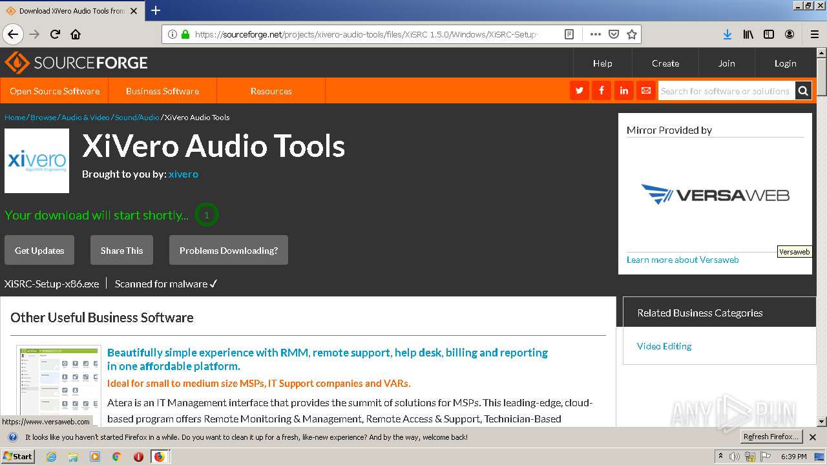The height and width of the screenshot is (465, 827).
Task: Go to Browse breadcrumb
Action: tap(43, 117)
